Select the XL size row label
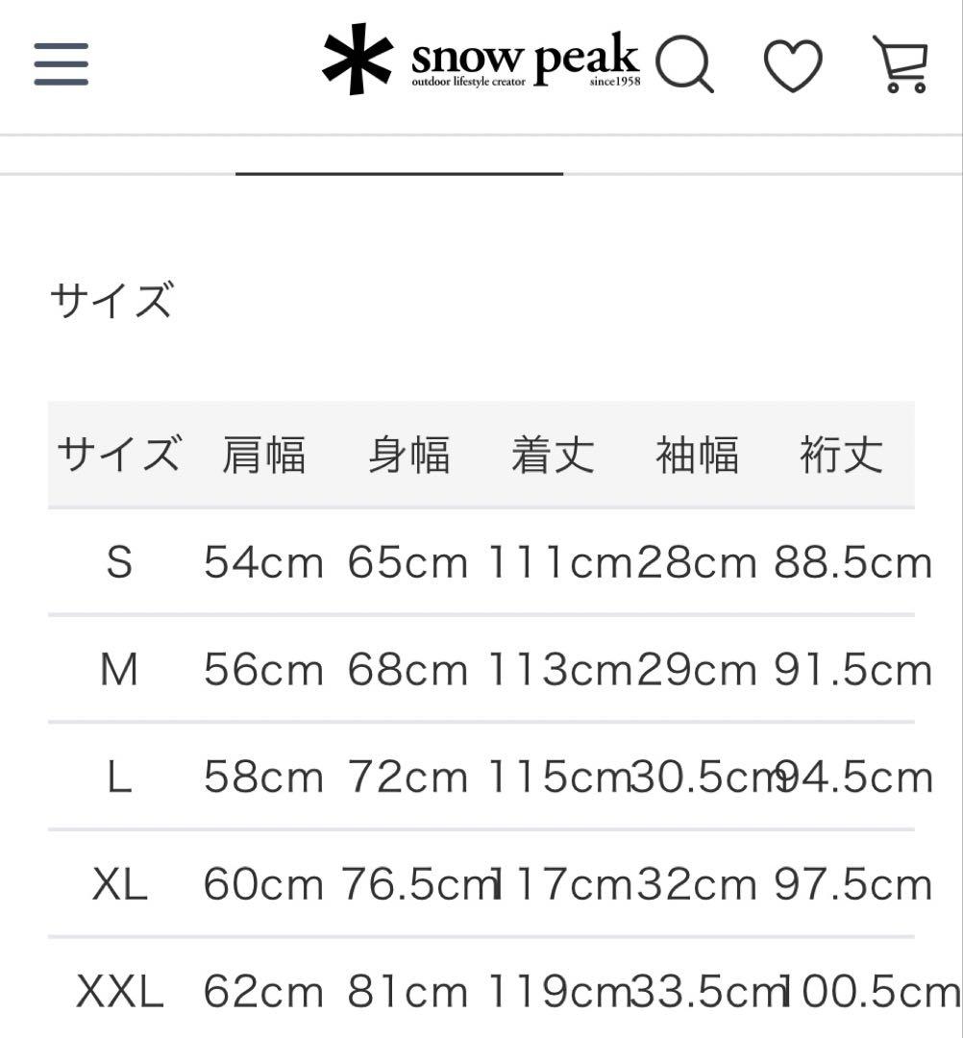 click(119, 884)
